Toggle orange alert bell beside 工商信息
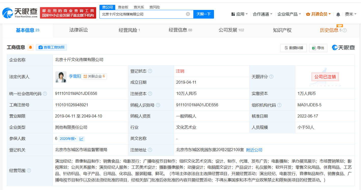Viewport: 361px width, 190px height. coord(31,47)
